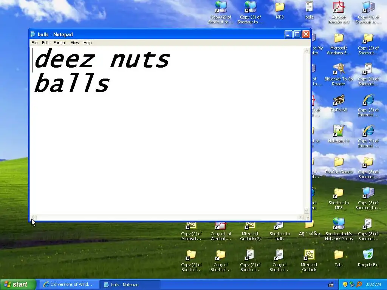Click the Notepad vertical scrollbar down arrow

pyautogui.click(x=307, y=210)
